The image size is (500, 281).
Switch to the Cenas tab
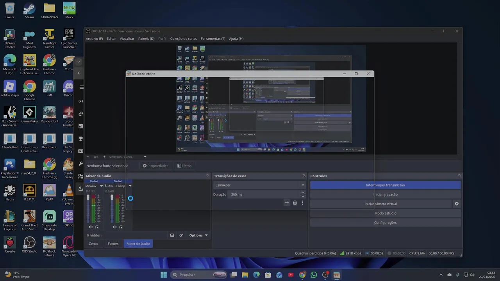[93, 244]
